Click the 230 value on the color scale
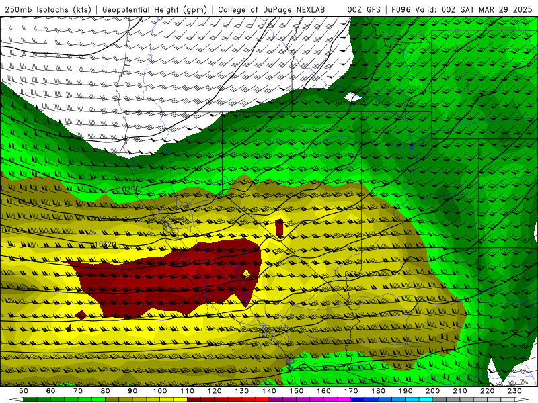The image size is (538, 403). point(514,391)
